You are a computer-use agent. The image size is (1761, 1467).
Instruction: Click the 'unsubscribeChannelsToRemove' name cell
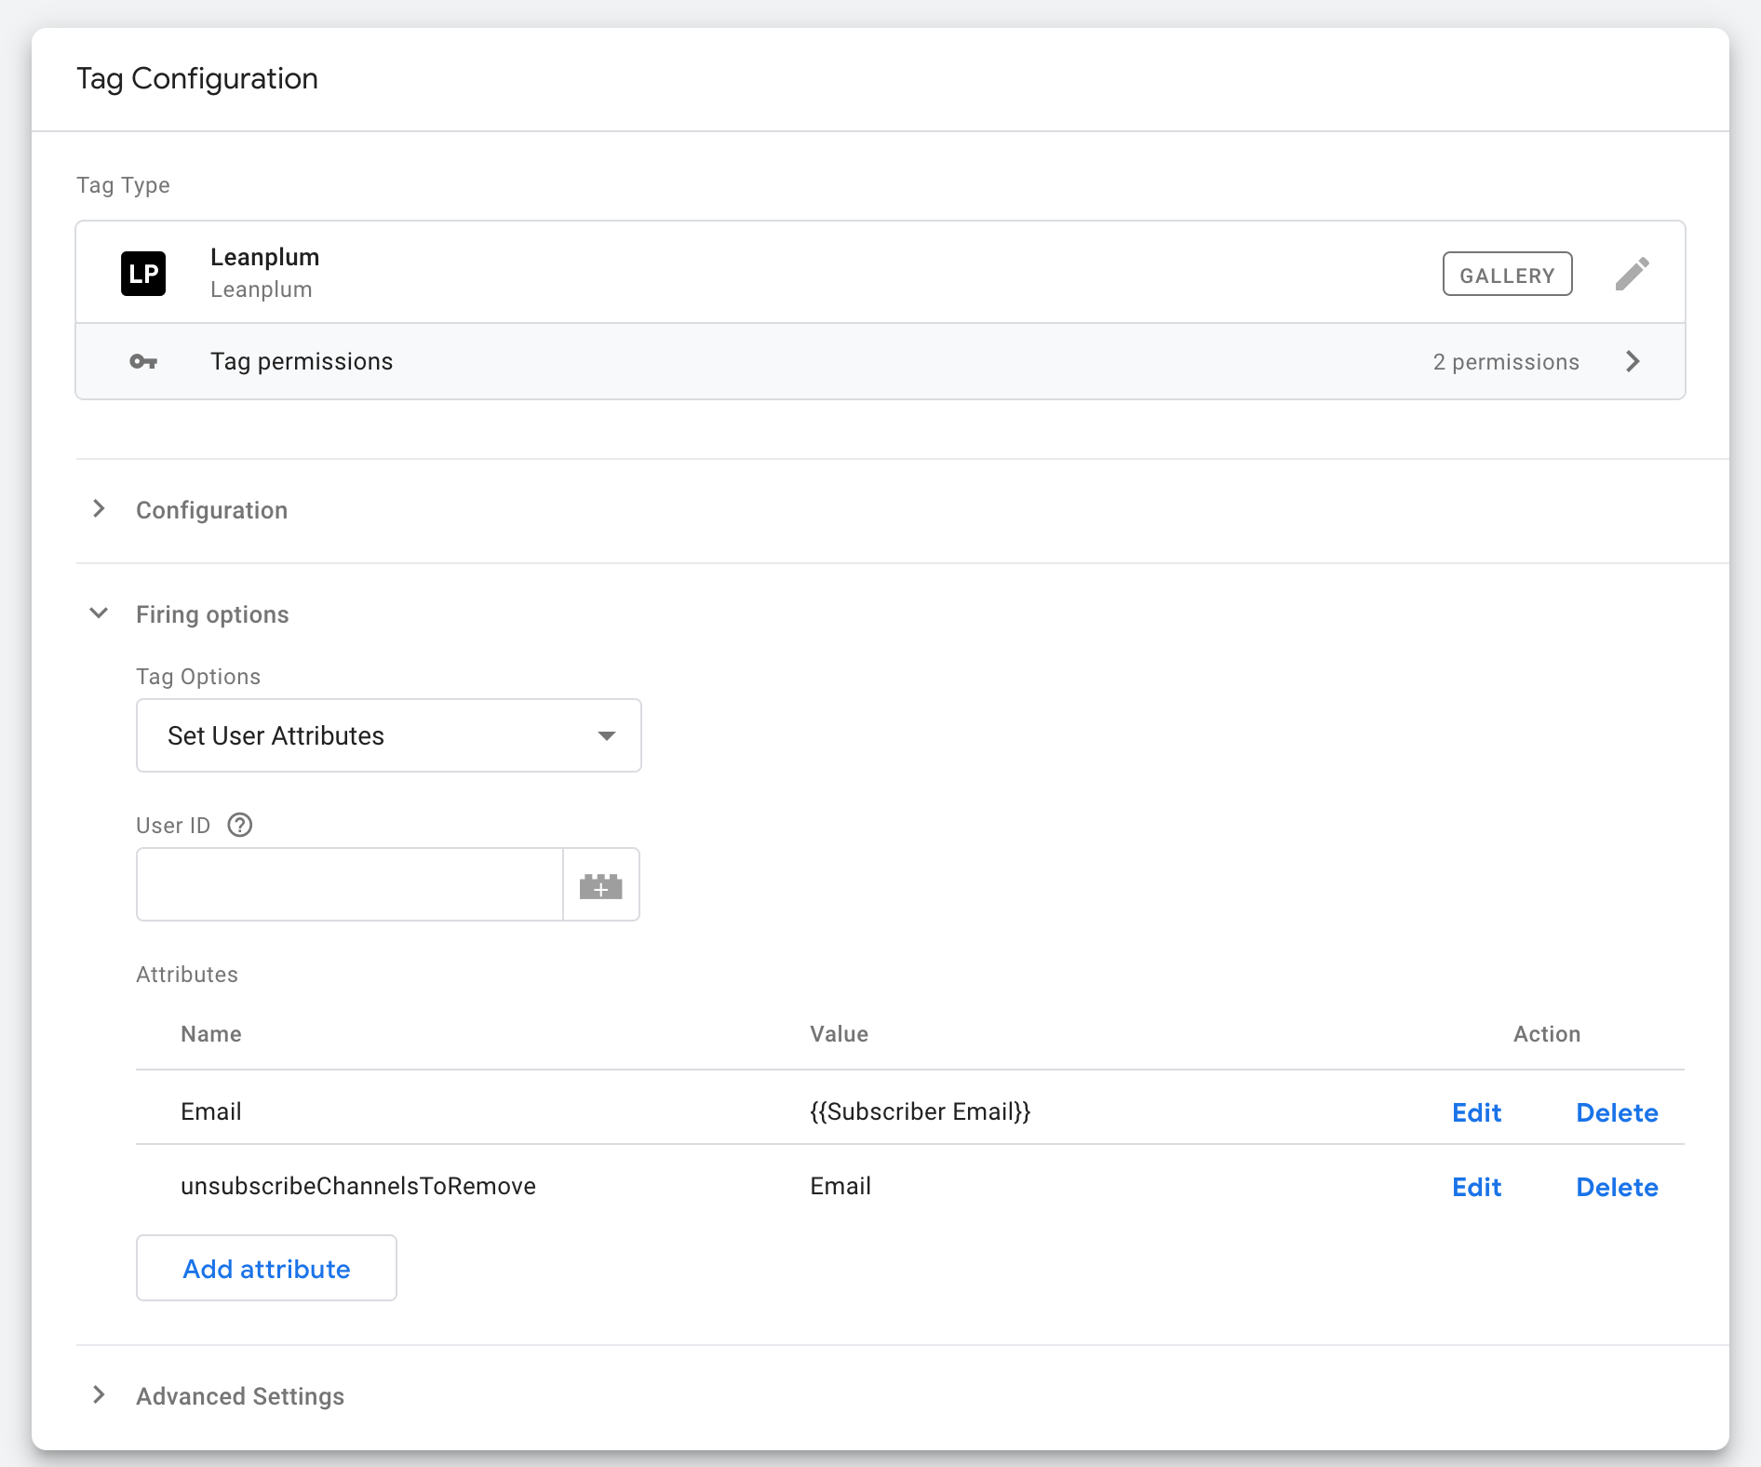(x=358, y=1186)
